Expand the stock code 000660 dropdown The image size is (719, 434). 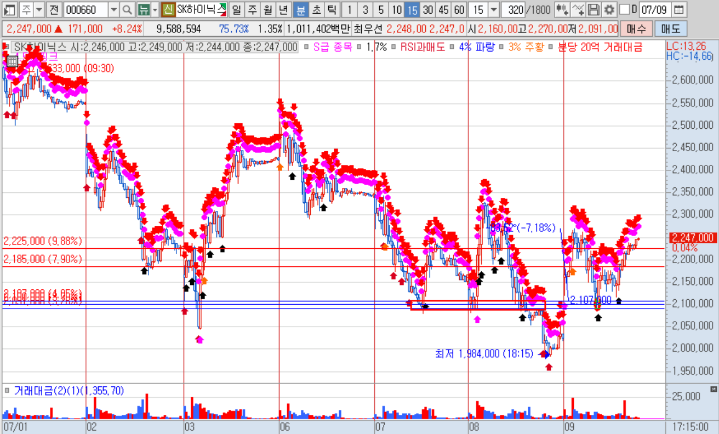[114, 9]
